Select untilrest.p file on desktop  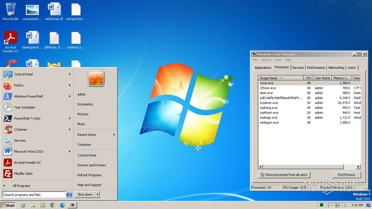click(x=76, y=40)
